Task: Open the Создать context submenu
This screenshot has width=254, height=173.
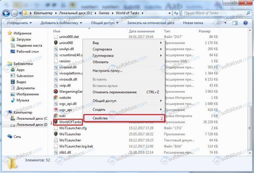Action: pyautogui.click(x=124, y=110)
